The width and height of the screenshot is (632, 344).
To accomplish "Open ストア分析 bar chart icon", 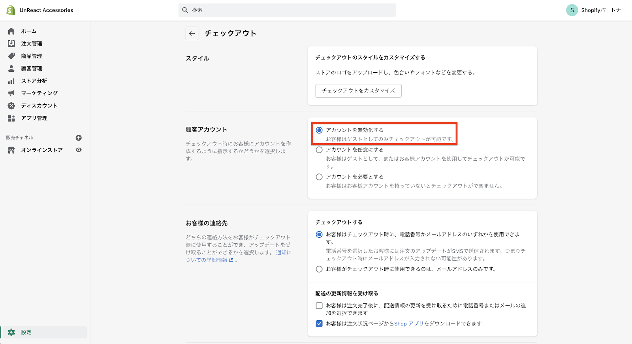I will point(11,81).
